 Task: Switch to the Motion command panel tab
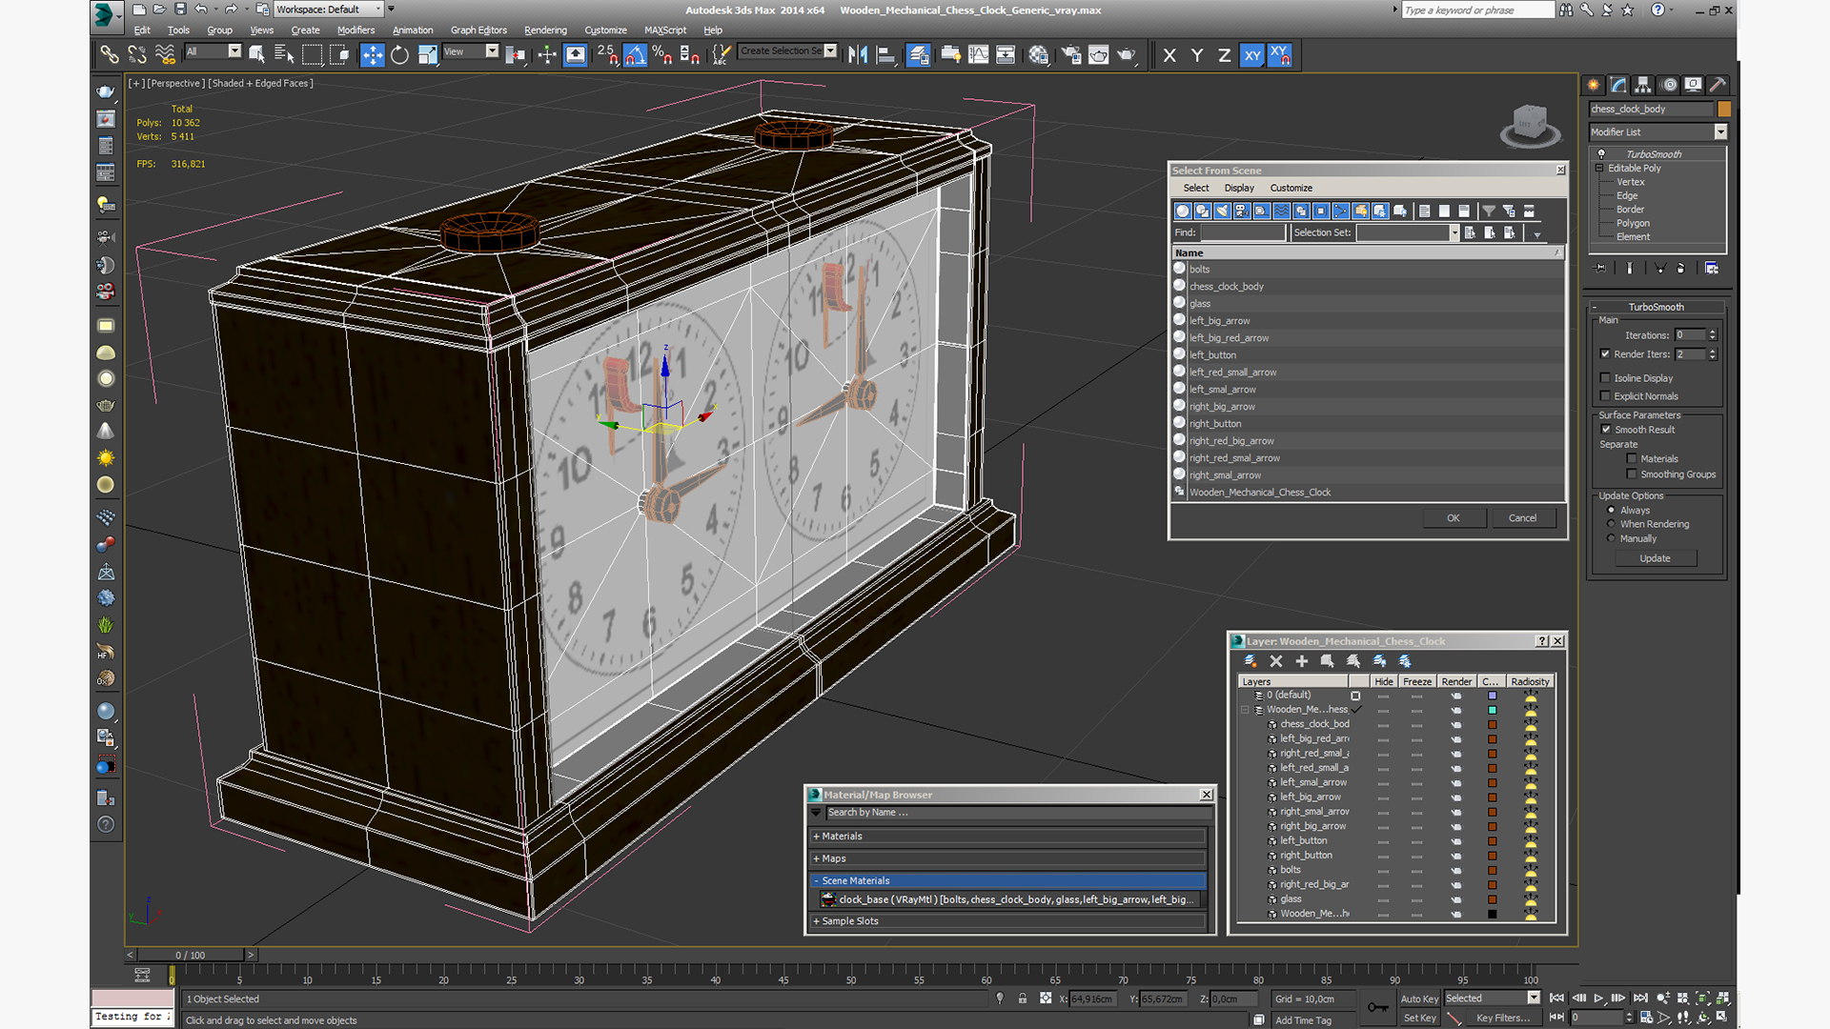(1669, 85)
